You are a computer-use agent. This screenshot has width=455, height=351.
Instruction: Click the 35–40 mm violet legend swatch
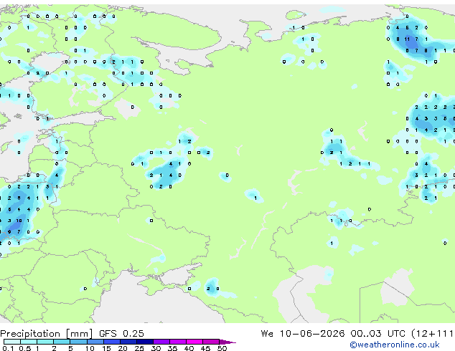[177, 342]
